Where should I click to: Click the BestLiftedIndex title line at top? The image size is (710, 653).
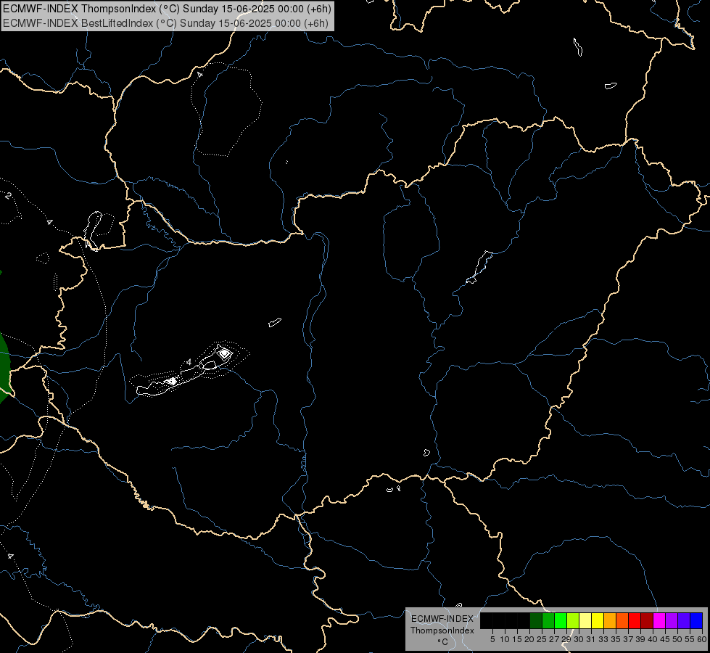click(166, 23)
